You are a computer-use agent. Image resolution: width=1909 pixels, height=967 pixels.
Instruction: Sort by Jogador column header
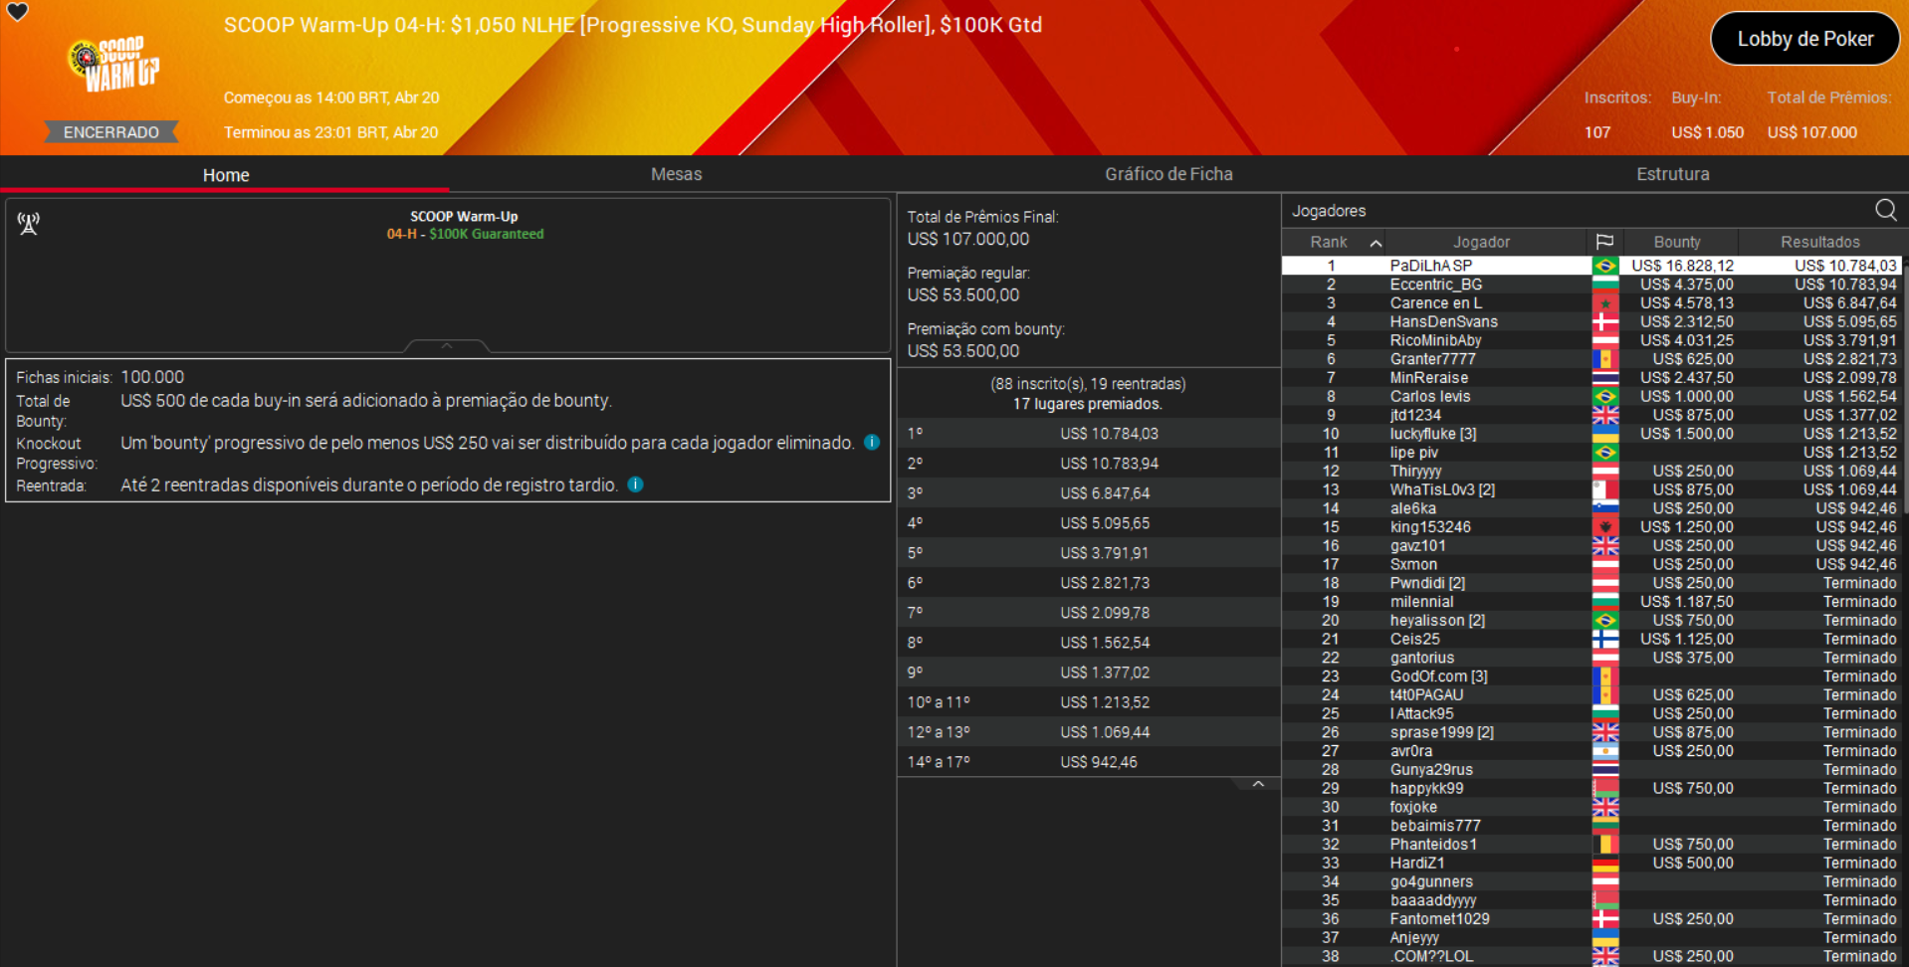pyautogui.click(x=1481, y=242)
